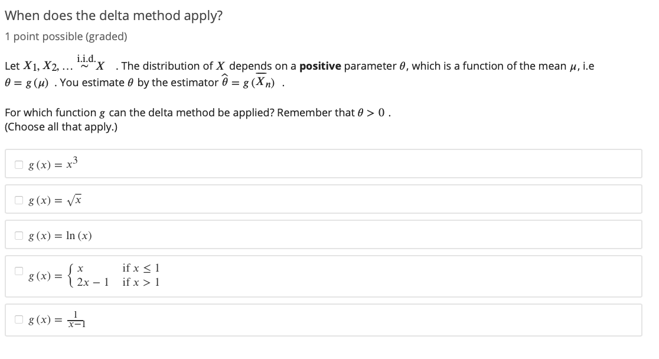659x359 pixels.
Task: Click the 'i.i.d.' notation above the tilde
Action: point(87,58)
